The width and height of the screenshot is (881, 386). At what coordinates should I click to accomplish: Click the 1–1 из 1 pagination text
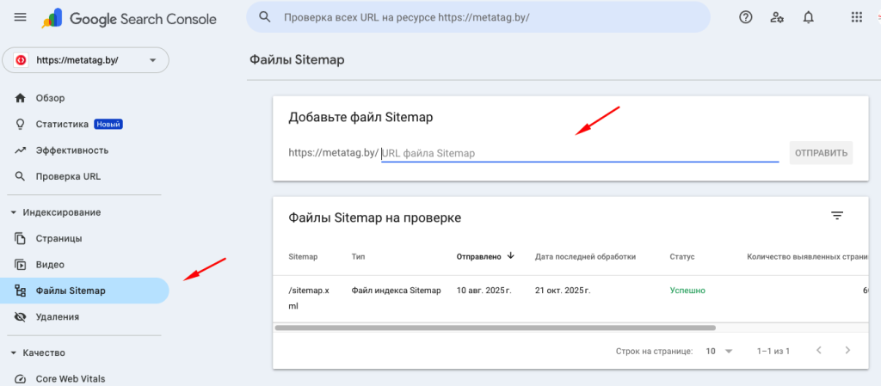coord(773,352)
